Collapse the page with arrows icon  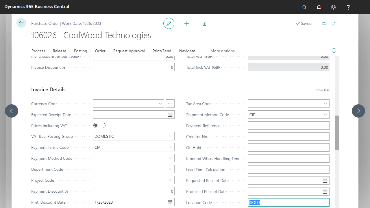point(334,23)
